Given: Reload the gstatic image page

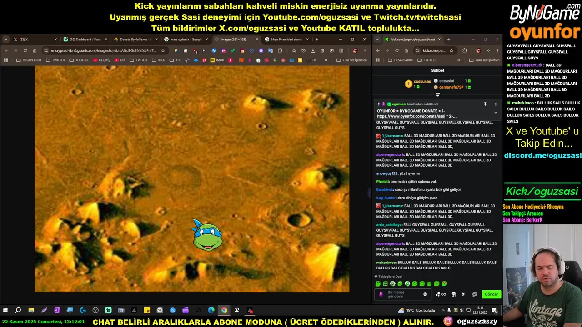Looking at the screenshot, I should pos(25,50).
